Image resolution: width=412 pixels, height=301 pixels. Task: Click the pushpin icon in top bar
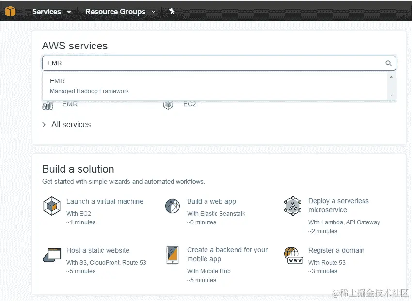click(172, 11)
